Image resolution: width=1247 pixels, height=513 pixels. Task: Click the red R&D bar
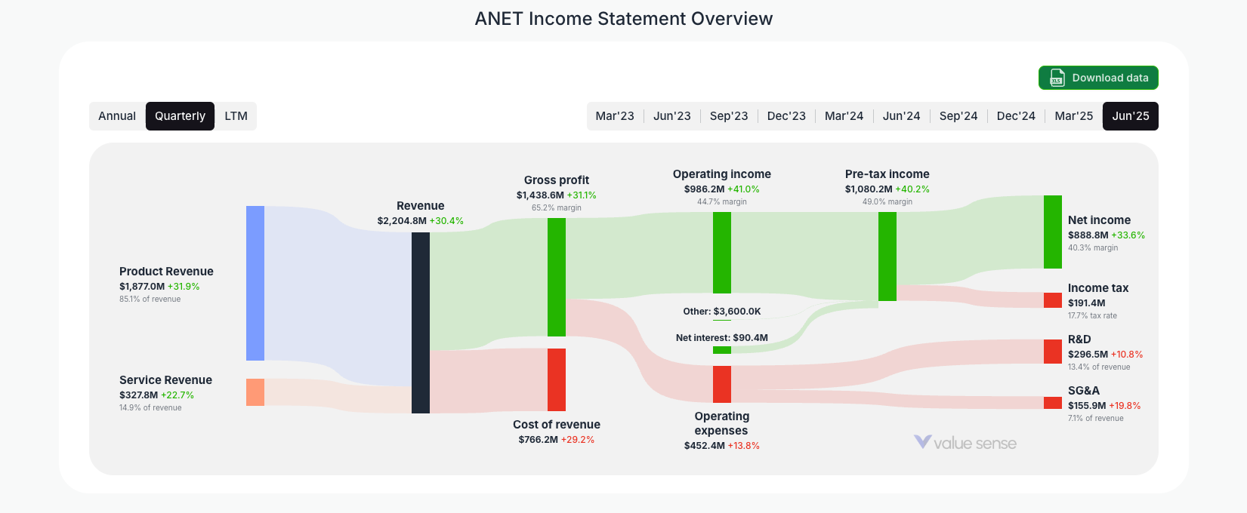pyautogui.click(x=1053, y=352)
